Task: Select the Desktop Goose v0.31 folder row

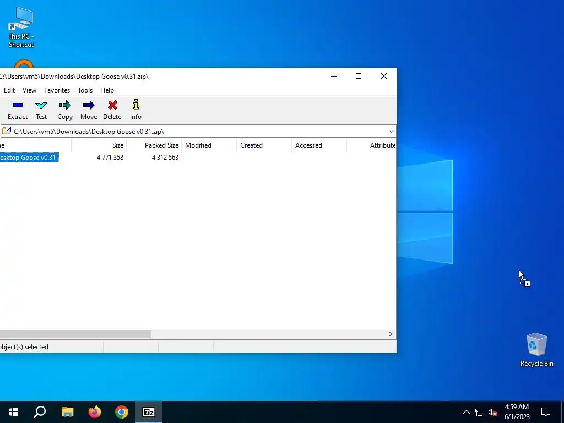Action: click(29, 158)
